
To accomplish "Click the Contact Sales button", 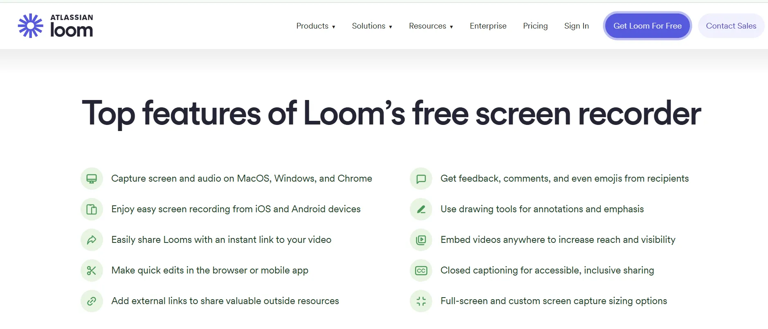I will [731, 26].
